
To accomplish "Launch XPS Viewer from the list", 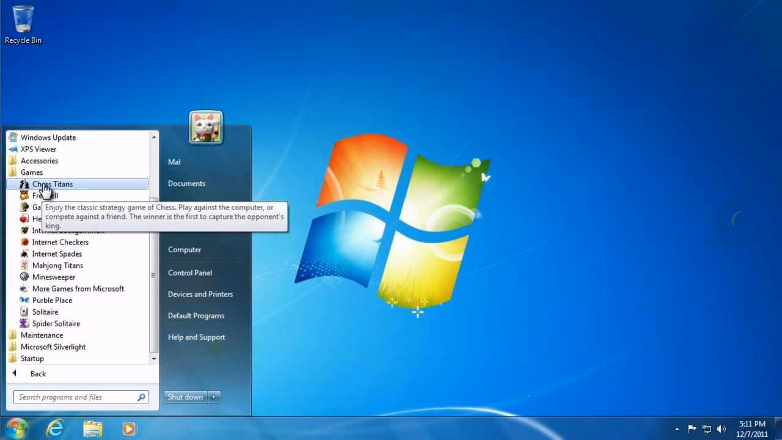I will click(38, 149).
